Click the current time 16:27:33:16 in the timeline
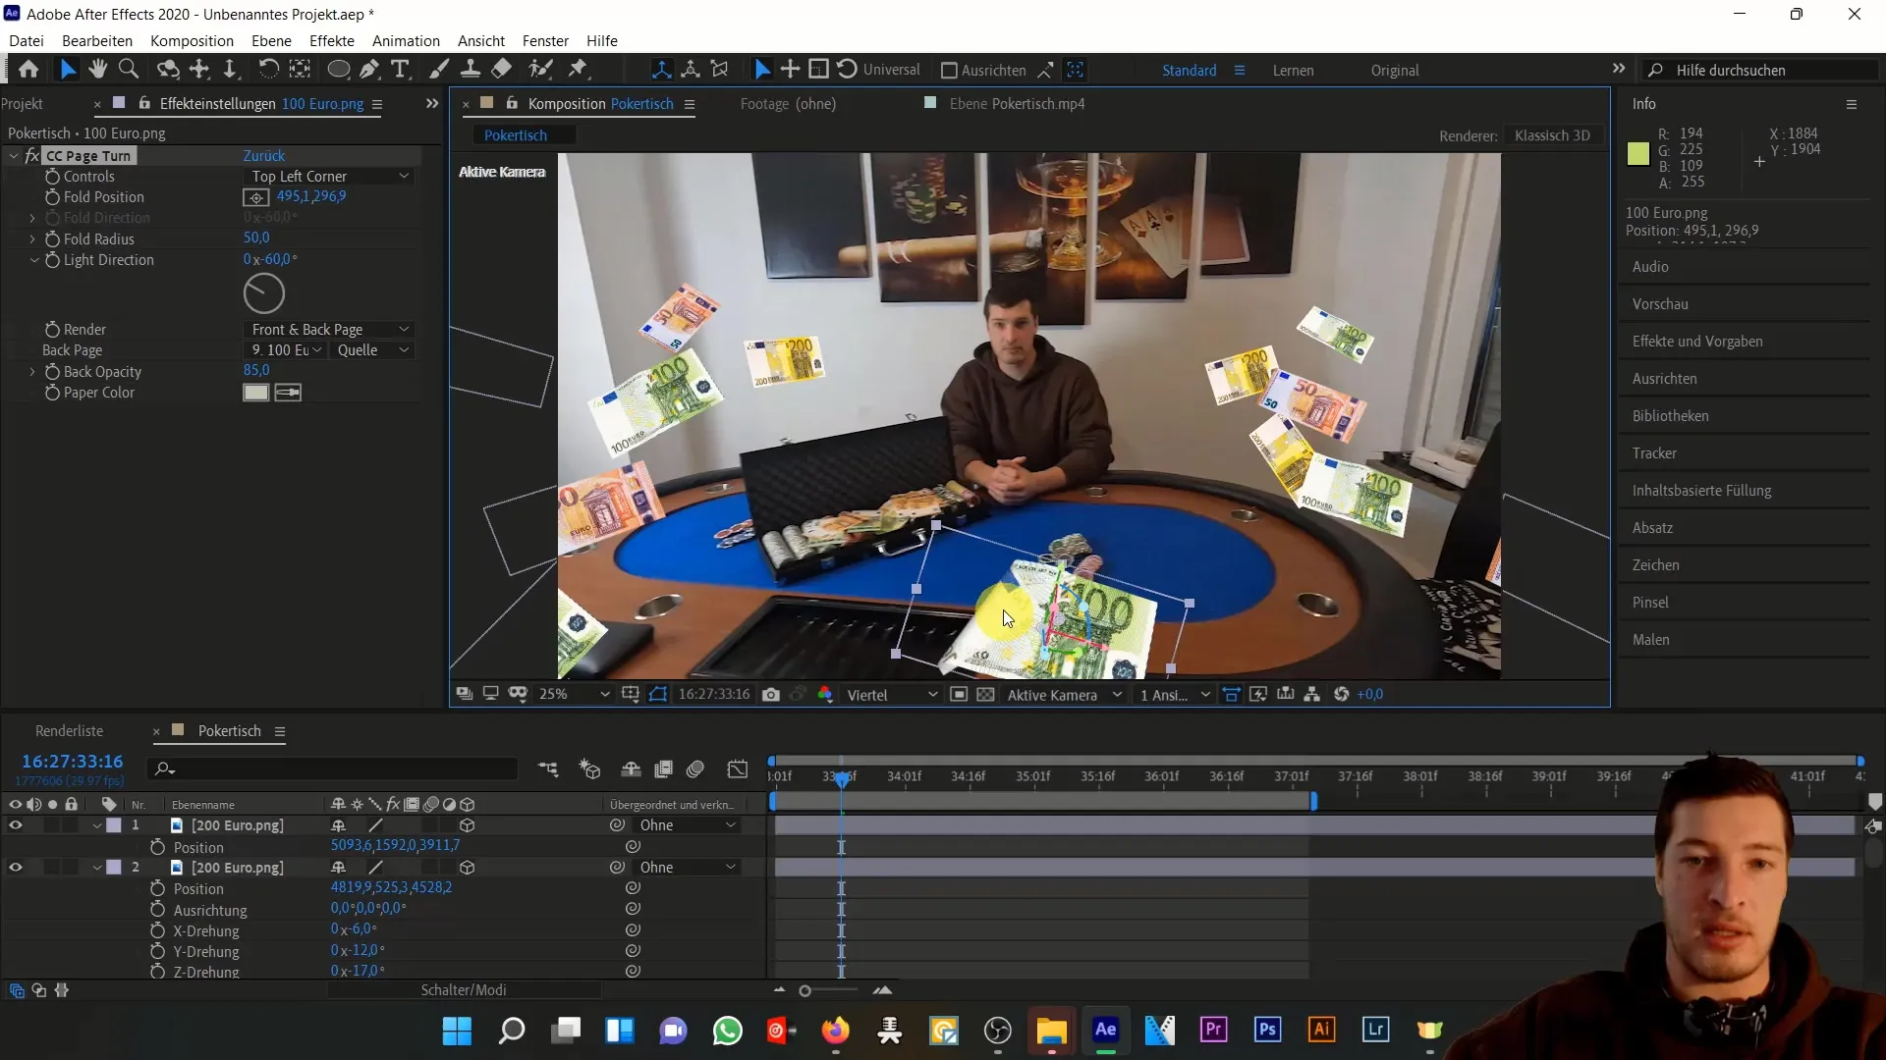The height and width of the screenshot is (1060, 1886). [72, 762]
